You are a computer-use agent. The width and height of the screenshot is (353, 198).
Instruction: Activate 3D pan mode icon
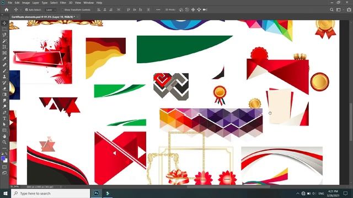(x=193, y=10)
